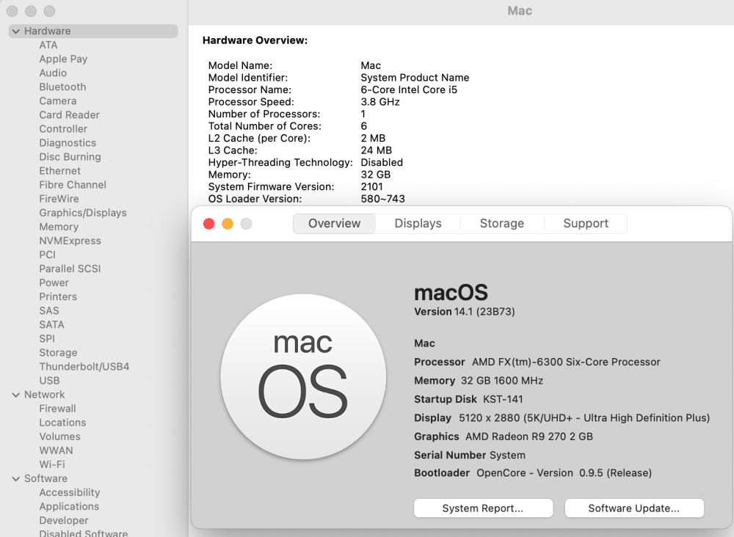Switch to the Overview tab
Viewport: 734px width, 537px height.
click(x=334, y=224)
